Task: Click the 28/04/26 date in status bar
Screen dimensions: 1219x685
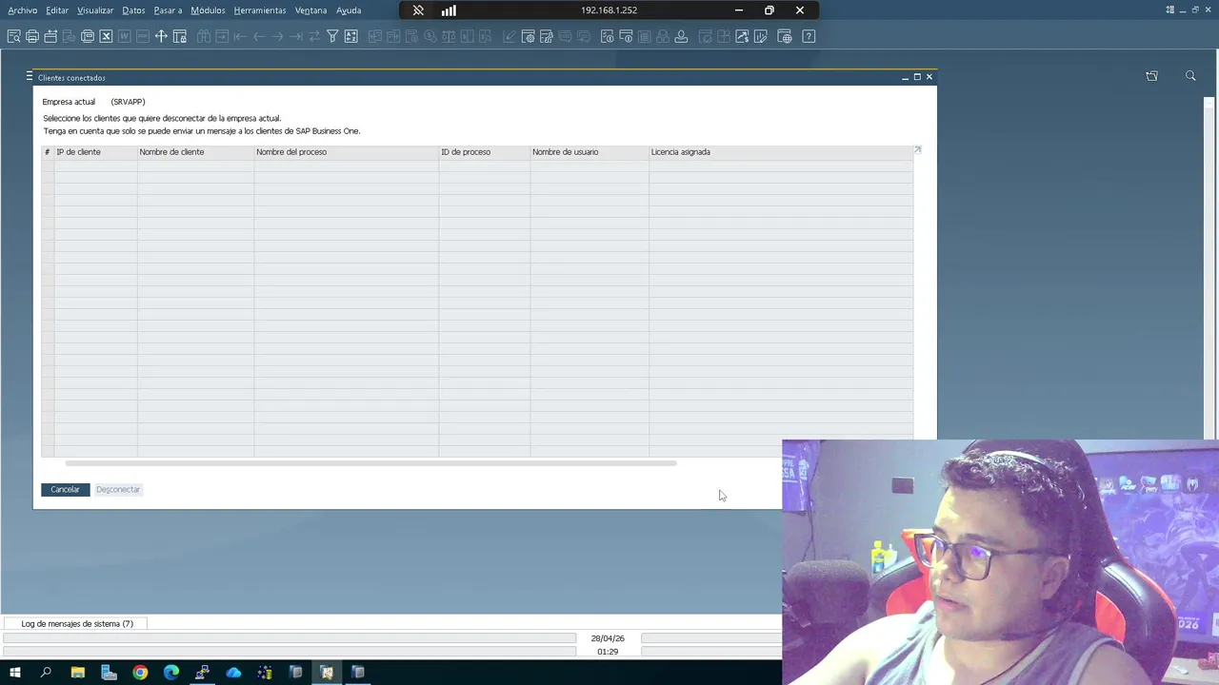Action: (x=608, y=638)
